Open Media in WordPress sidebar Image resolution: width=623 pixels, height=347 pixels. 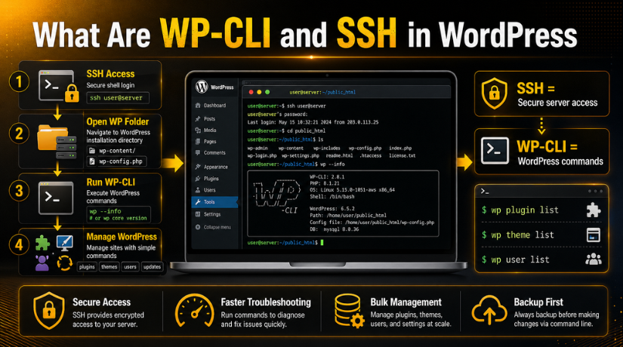[210, 131]
